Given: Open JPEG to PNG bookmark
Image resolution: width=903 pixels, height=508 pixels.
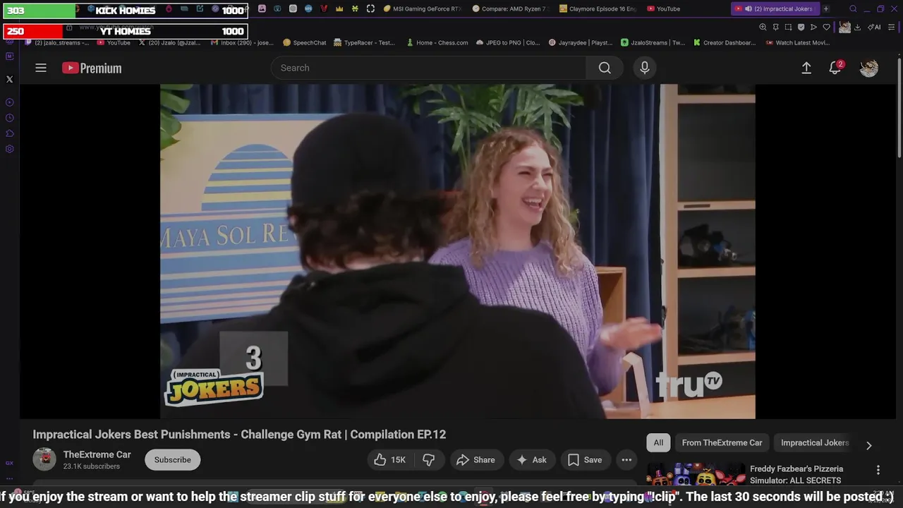Looking at the screenshot, I should click(x=507, y=42).
